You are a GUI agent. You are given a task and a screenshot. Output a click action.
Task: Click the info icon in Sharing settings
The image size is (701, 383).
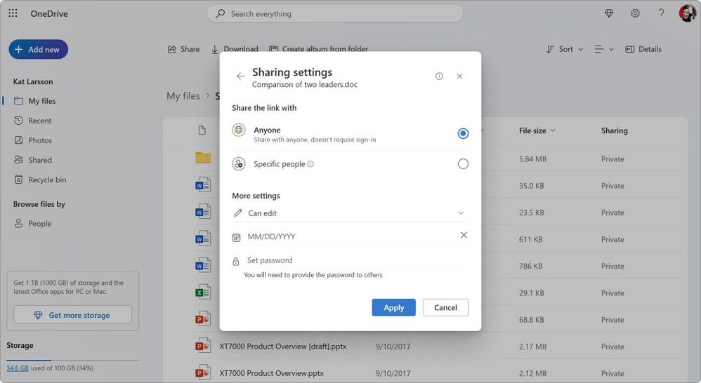click(x=439, y=76)
